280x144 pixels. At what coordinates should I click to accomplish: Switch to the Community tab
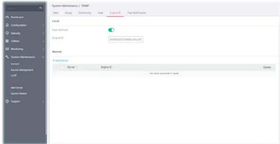[x=85, y=13]
